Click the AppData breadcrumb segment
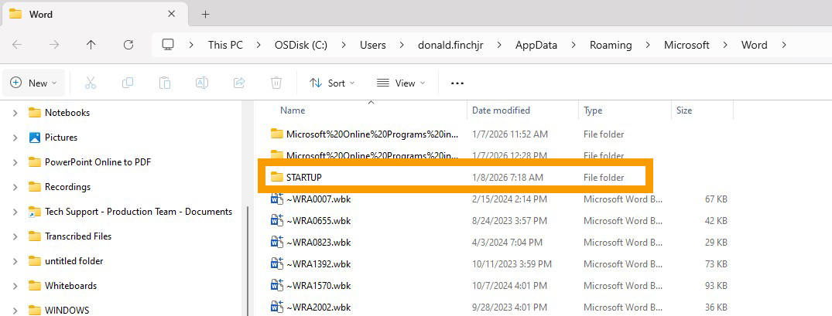 536,45
